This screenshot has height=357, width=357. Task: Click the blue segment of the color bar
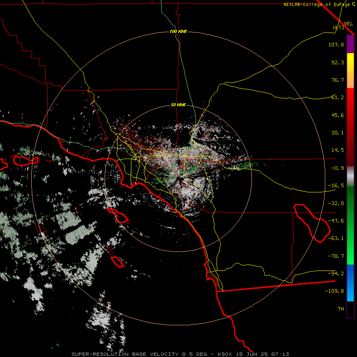coord(350,283)
